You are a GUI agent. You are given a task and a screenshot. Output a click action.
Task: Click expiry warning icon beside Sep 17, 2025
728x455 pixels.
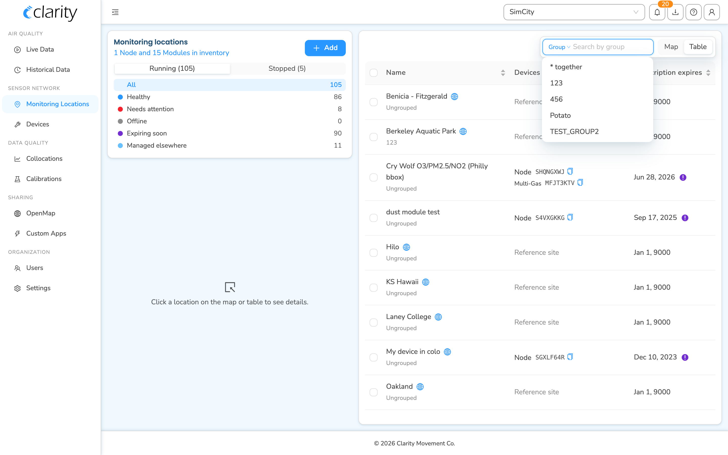pos(685,218)
